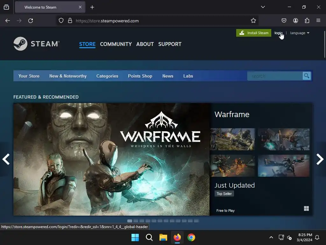Image resolution: width=326 pixels, height=245 pixels.
Task: Click the site security padlock icon
Action: pos(70,21)
